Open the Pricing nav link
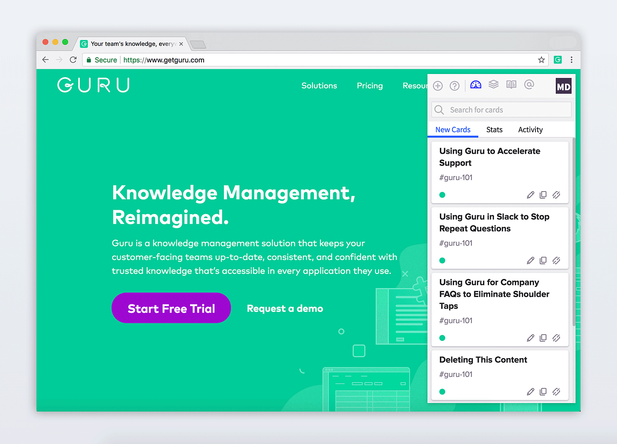617x444 pixels. point(370,85)
